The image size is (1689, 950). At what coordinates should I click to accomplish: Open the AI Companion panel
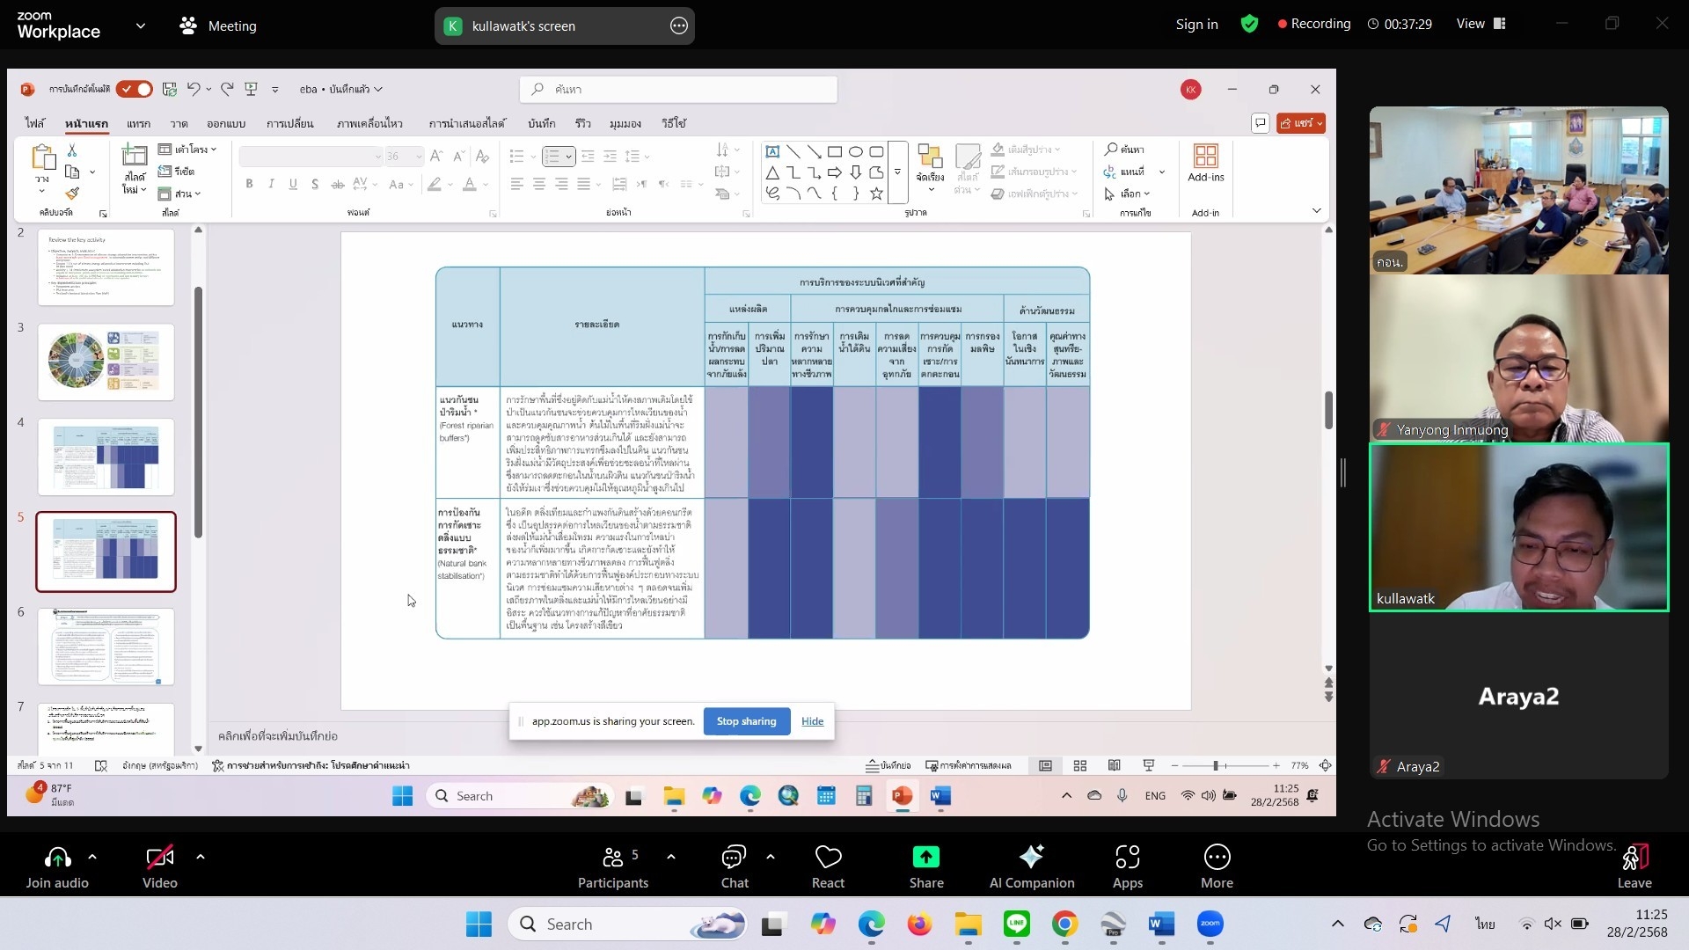(1031, 857)
